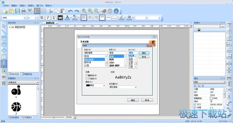Toggle the grid display icon
The image size is (233, 123).
[x=43, y=11]
